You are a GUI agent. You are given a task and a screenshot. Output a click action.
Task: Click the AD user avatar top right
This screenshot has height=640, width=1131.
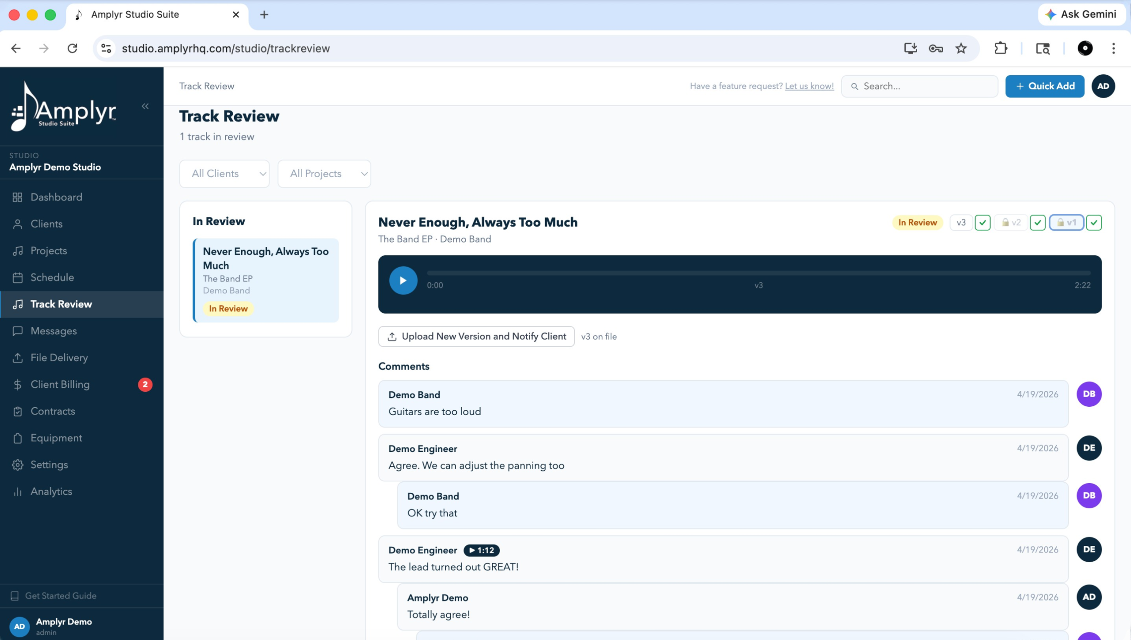pos(1103,86)
